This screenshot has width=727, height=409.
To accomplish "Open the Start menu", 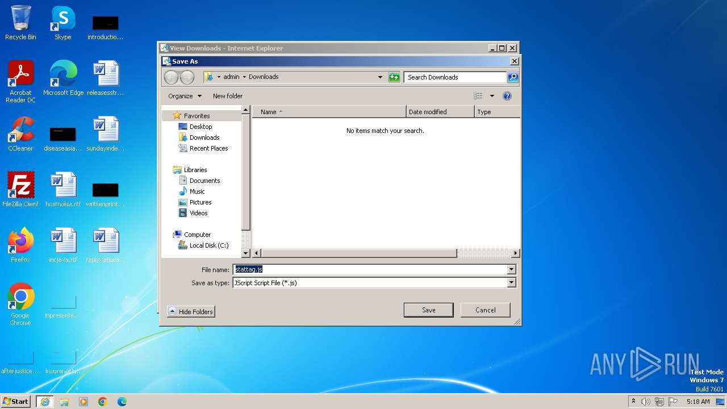I will (16, 401).
